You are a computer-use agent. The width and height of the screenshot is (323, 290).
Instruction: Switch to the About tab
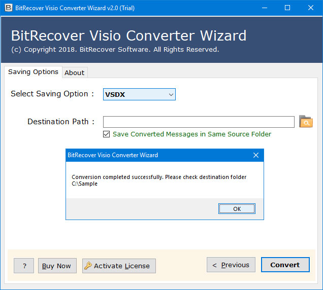(x=75, y=72)
